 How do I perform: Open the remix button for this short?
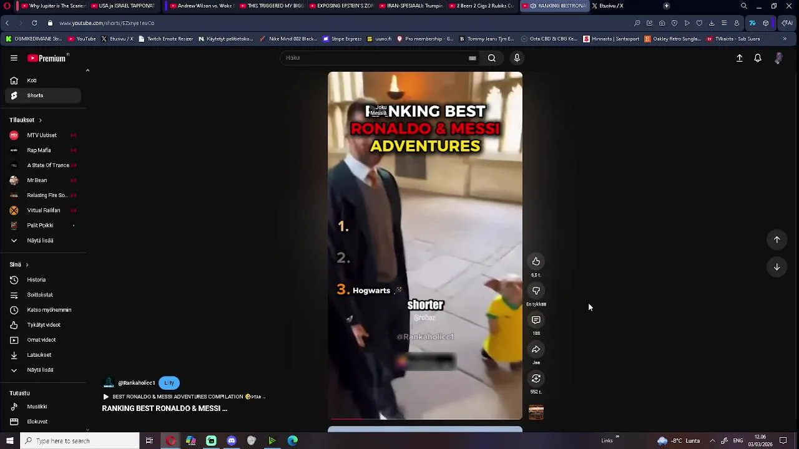(x=536, y=379)
